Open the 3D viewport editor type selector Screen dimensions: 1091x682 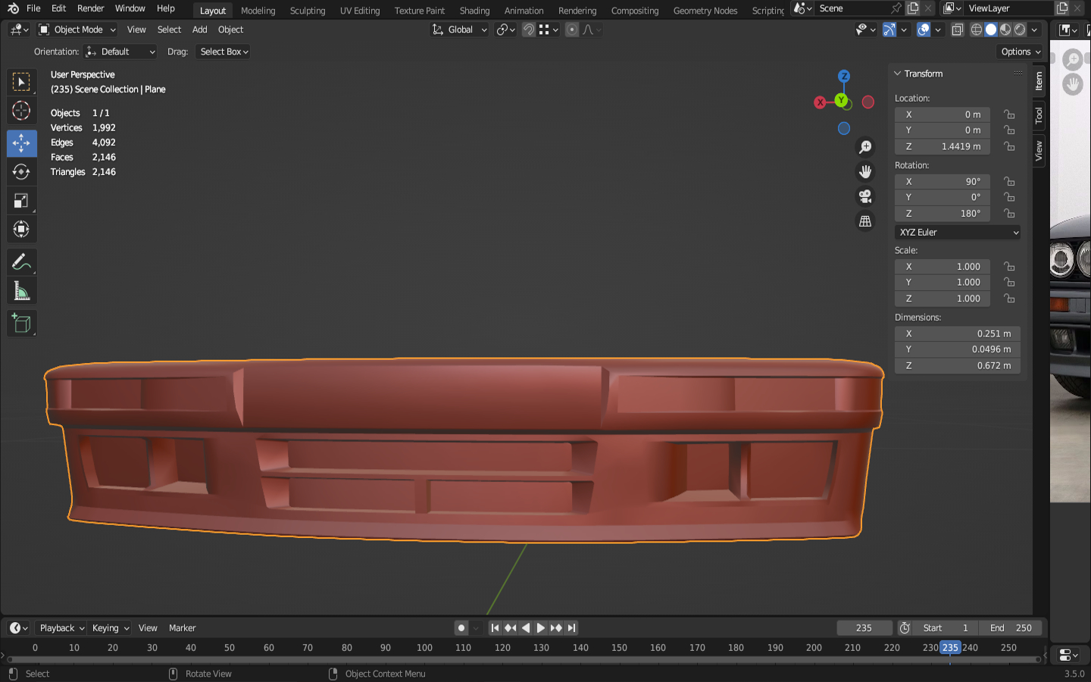(x=19, y=30)
